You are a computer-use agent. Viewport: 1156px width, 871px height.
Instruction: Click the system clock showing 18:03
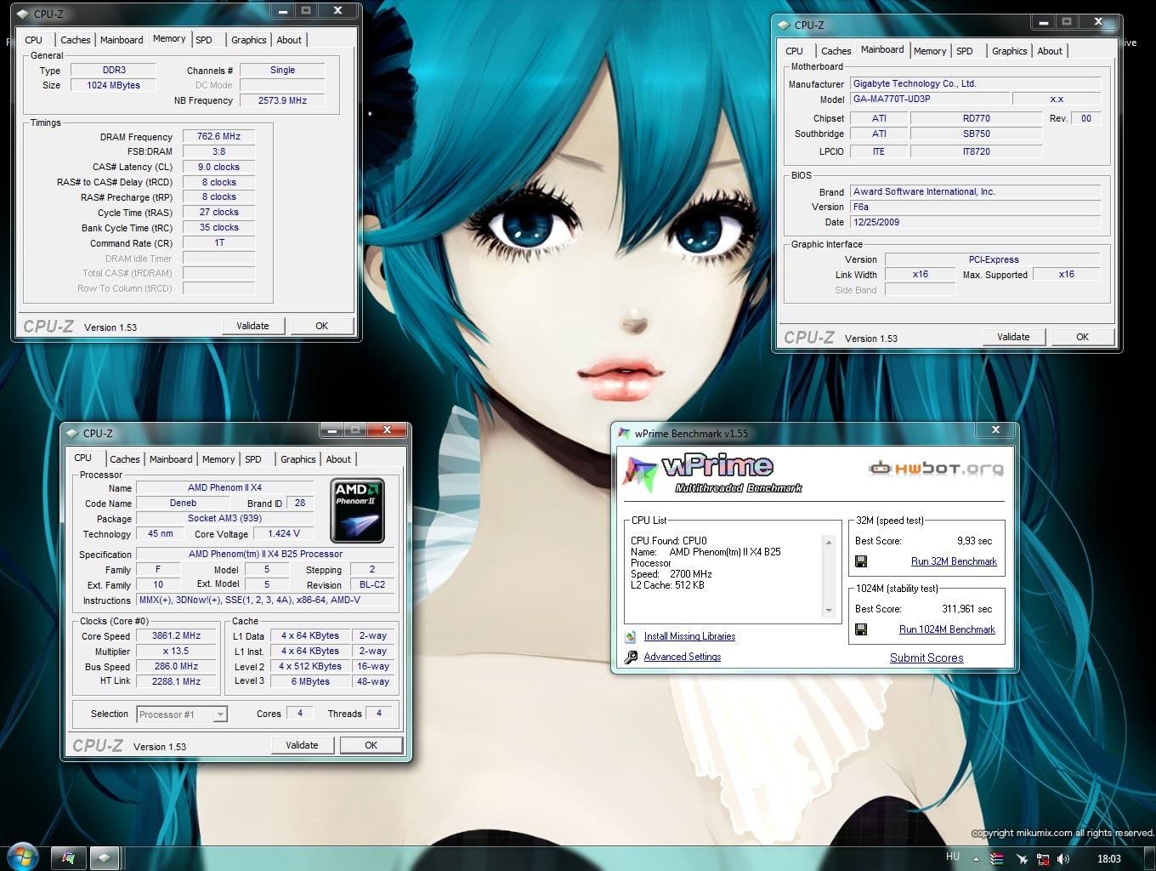(1108, 859)
